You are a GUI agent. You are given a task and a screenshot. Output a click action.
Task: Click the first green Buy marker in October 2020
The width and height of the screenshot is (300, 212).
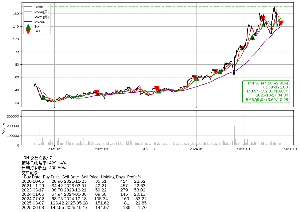pyautogui.click(x=43, y=97)
